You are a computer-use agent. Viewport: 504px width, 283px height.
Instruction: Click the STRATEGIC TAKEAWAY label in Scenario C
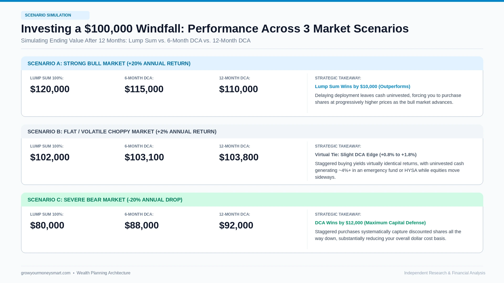(338, 214)
